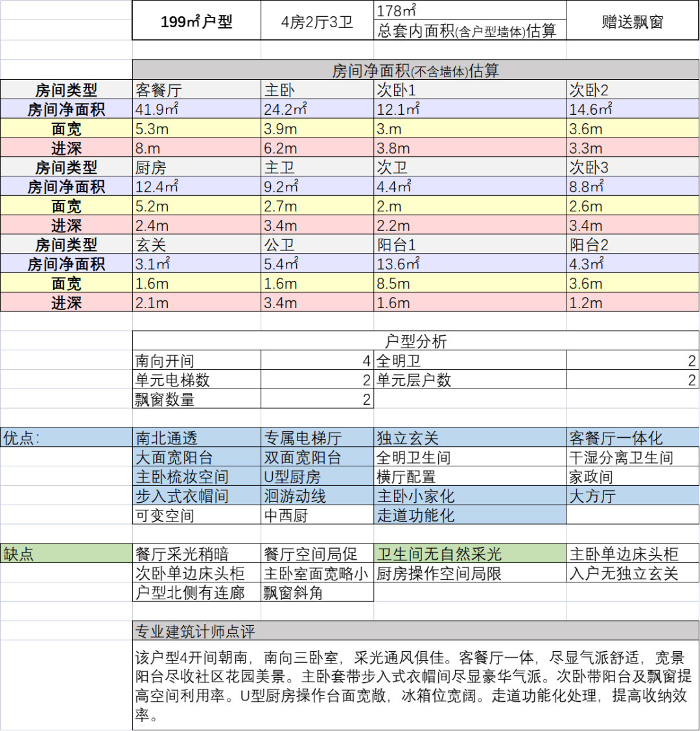Screen dimensions: 700x731
Task: Select the '14.6㎡' cell
Action: pos(633,109)
